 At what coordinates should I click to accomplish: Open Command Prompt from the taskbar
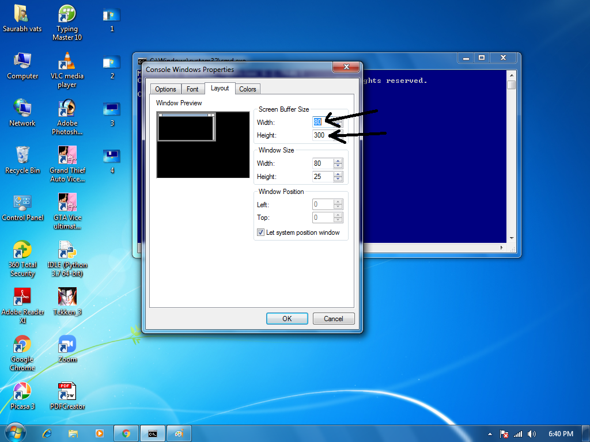(152, 433)
